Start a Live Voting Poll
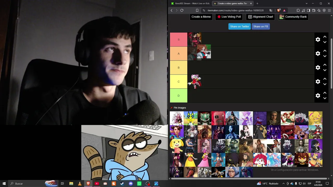 (229, 17)
